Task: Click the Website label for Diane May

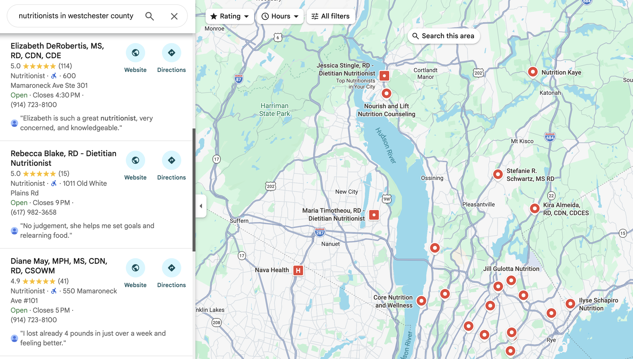Action: click(x=135, y=285)
